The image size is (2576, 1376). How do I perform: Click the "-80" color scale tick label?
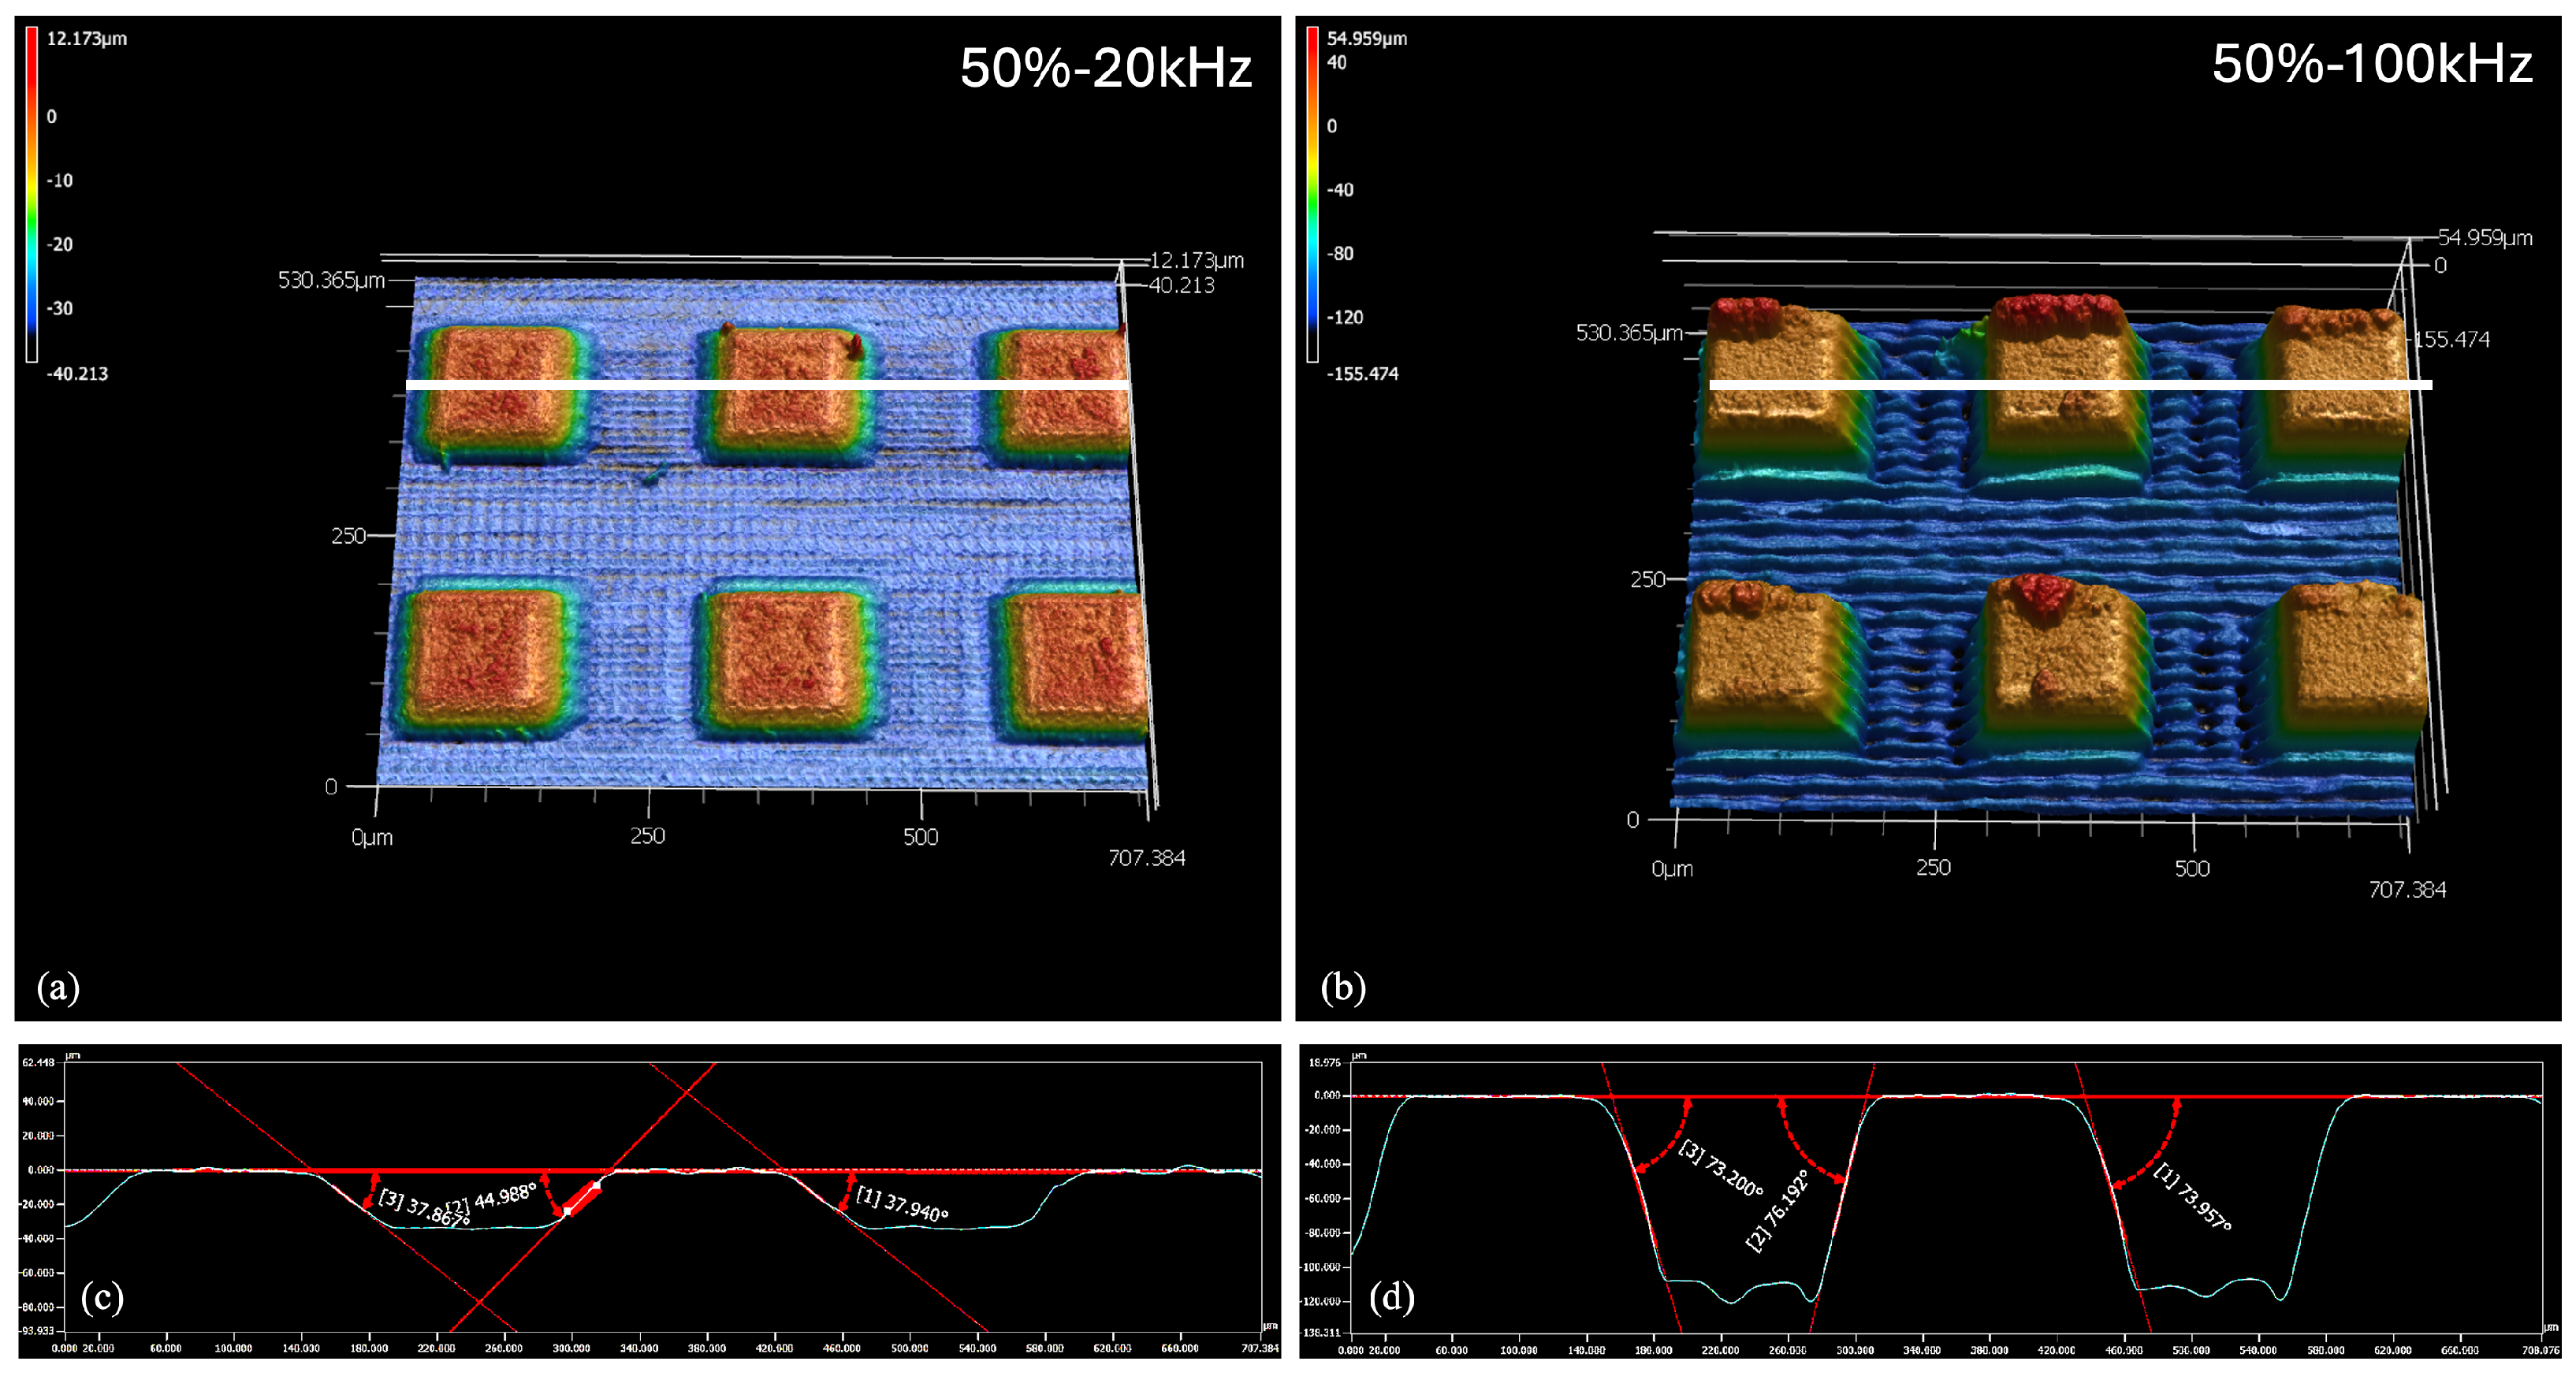1340,253
